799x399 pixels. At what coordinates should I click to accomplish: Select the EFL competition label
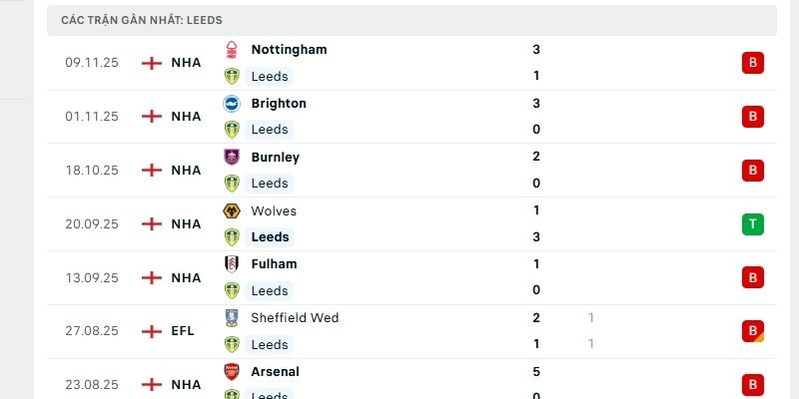pyautogui.click(x=183, y=331)
